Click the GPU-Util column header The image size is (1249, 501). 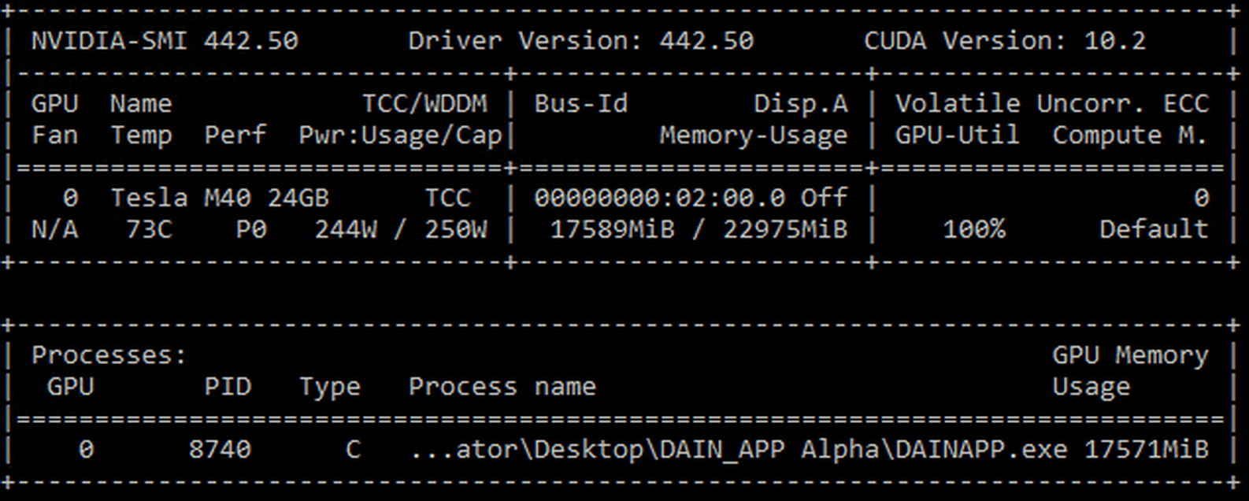pos(957,135)
